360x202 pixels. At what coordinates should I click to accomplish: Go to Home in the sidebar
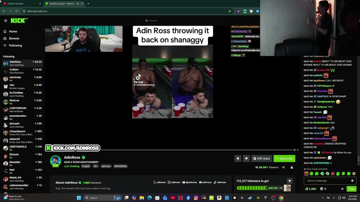(13, 31)
